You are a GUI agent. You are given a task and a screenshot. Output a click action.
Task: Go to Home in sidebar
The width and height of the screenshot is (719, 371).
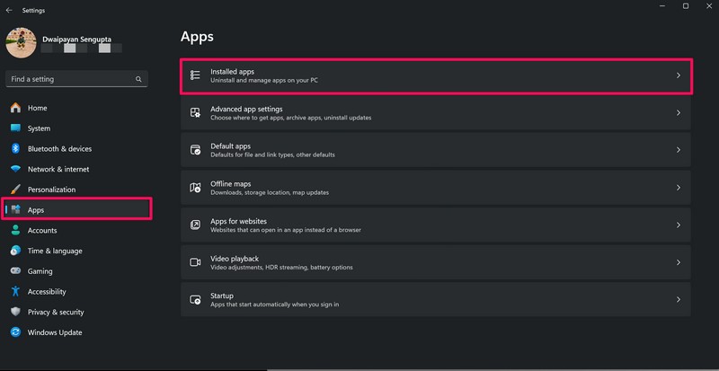click(x=37, y=108)
